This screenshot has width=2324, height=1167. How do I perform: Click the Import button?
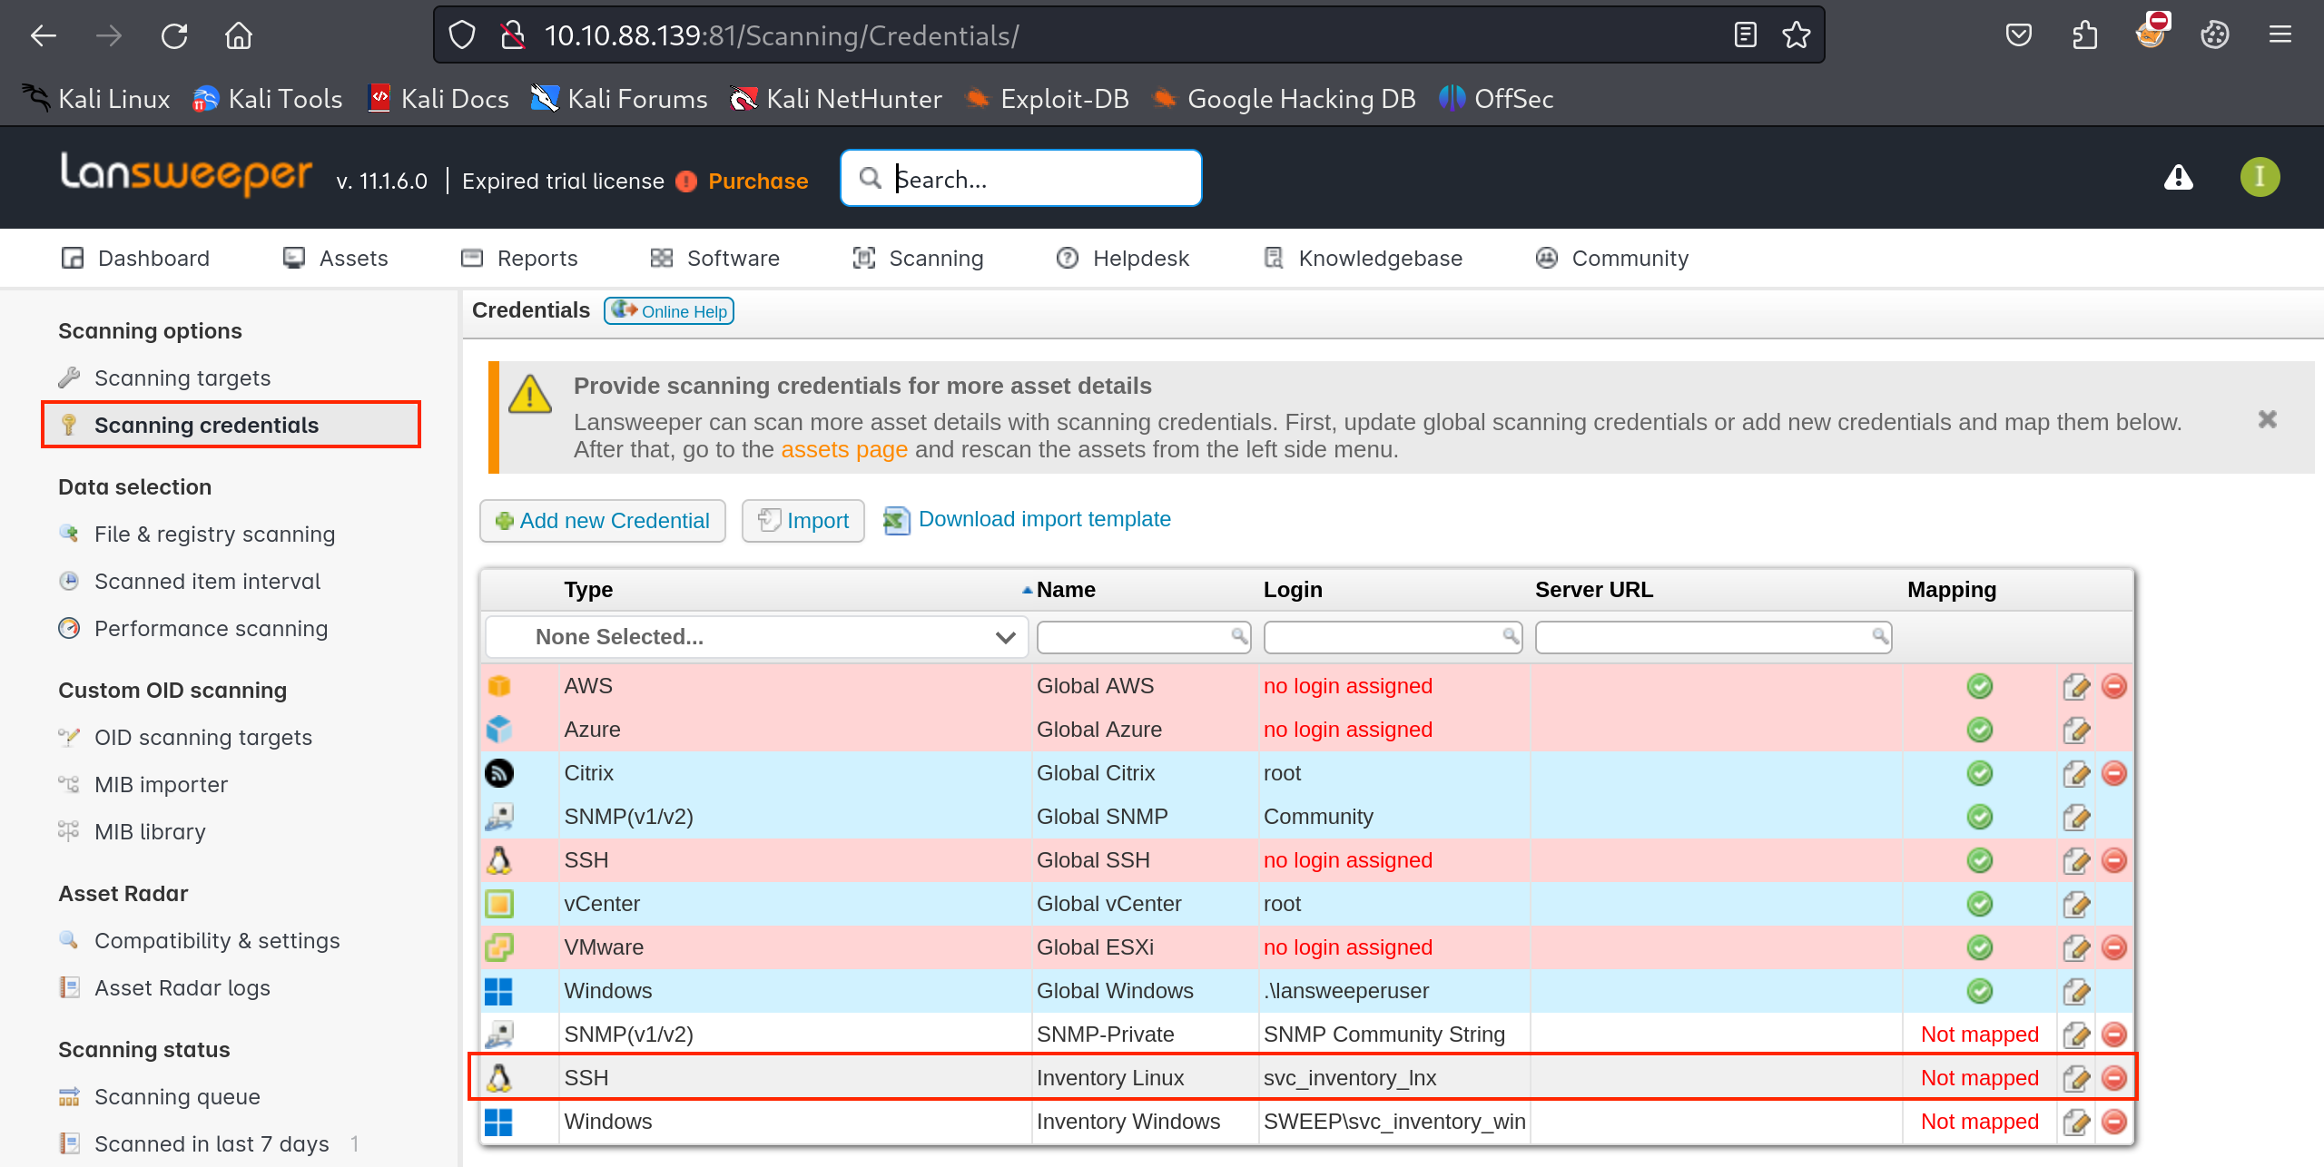(803, 521)
